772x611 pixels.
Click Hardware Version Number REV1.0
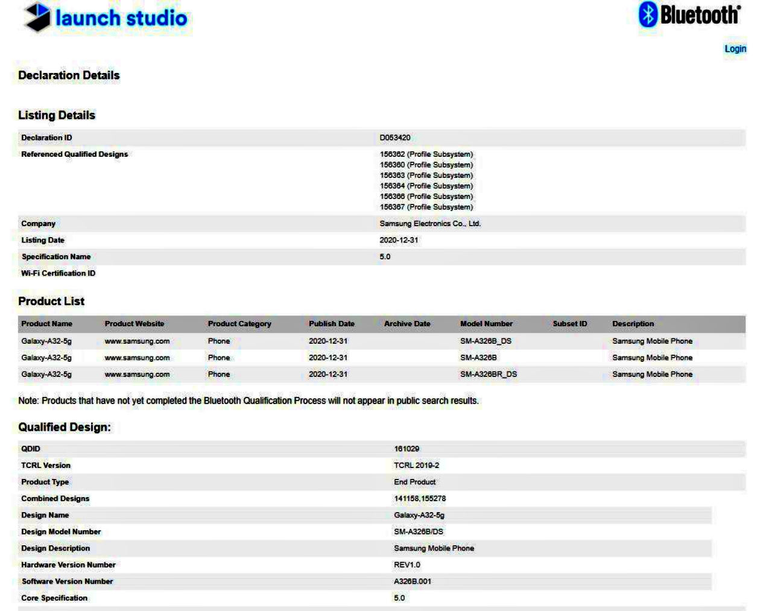pyautogui.click(x=407, y=565)
